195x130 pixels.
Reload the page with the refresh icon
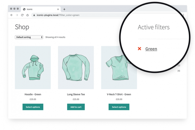[22, 15]
